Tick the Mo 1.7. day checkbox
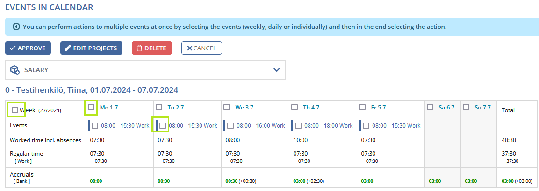Screen dimensions: 539x191 [91, 107]
